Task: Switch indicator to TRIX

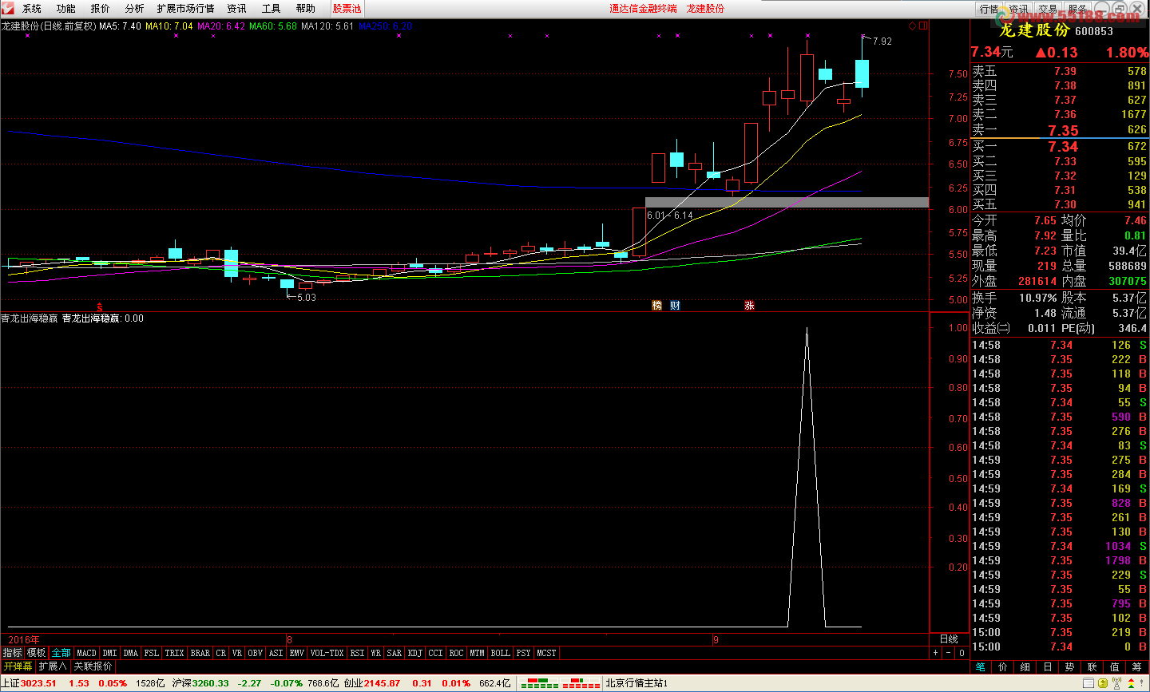Action: click(x=175, y=653)
